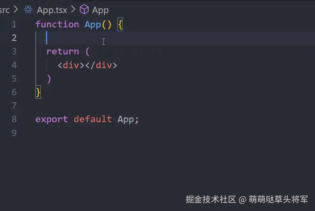Click the React icon beside App.tsx breadcrumb
Image resolution: width=315 pixels, height=211 pixels.
(x=28, y=10)
